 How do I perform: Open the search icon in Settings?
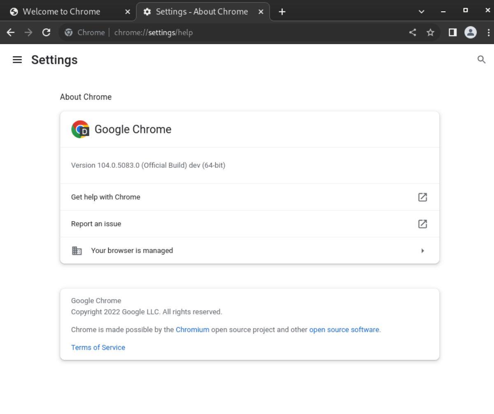pyautogui.click(x=481, y=60)
